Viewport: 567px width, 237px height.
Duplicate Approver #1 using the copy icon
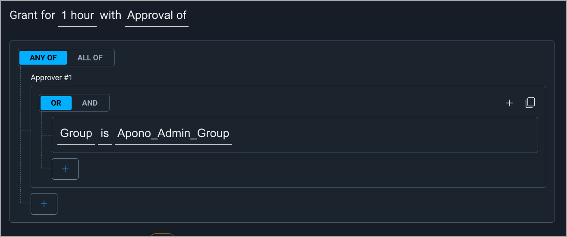(530, 103)
